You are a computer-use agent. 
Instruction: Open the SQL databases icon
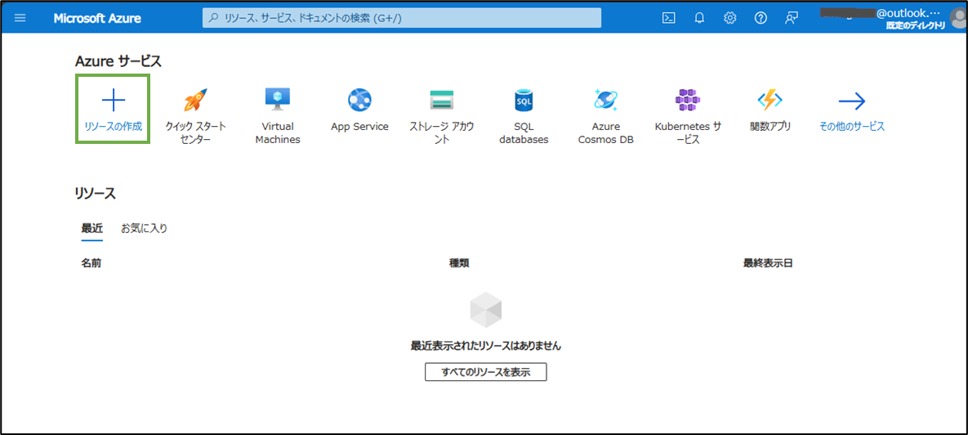[x=524, y=100]
